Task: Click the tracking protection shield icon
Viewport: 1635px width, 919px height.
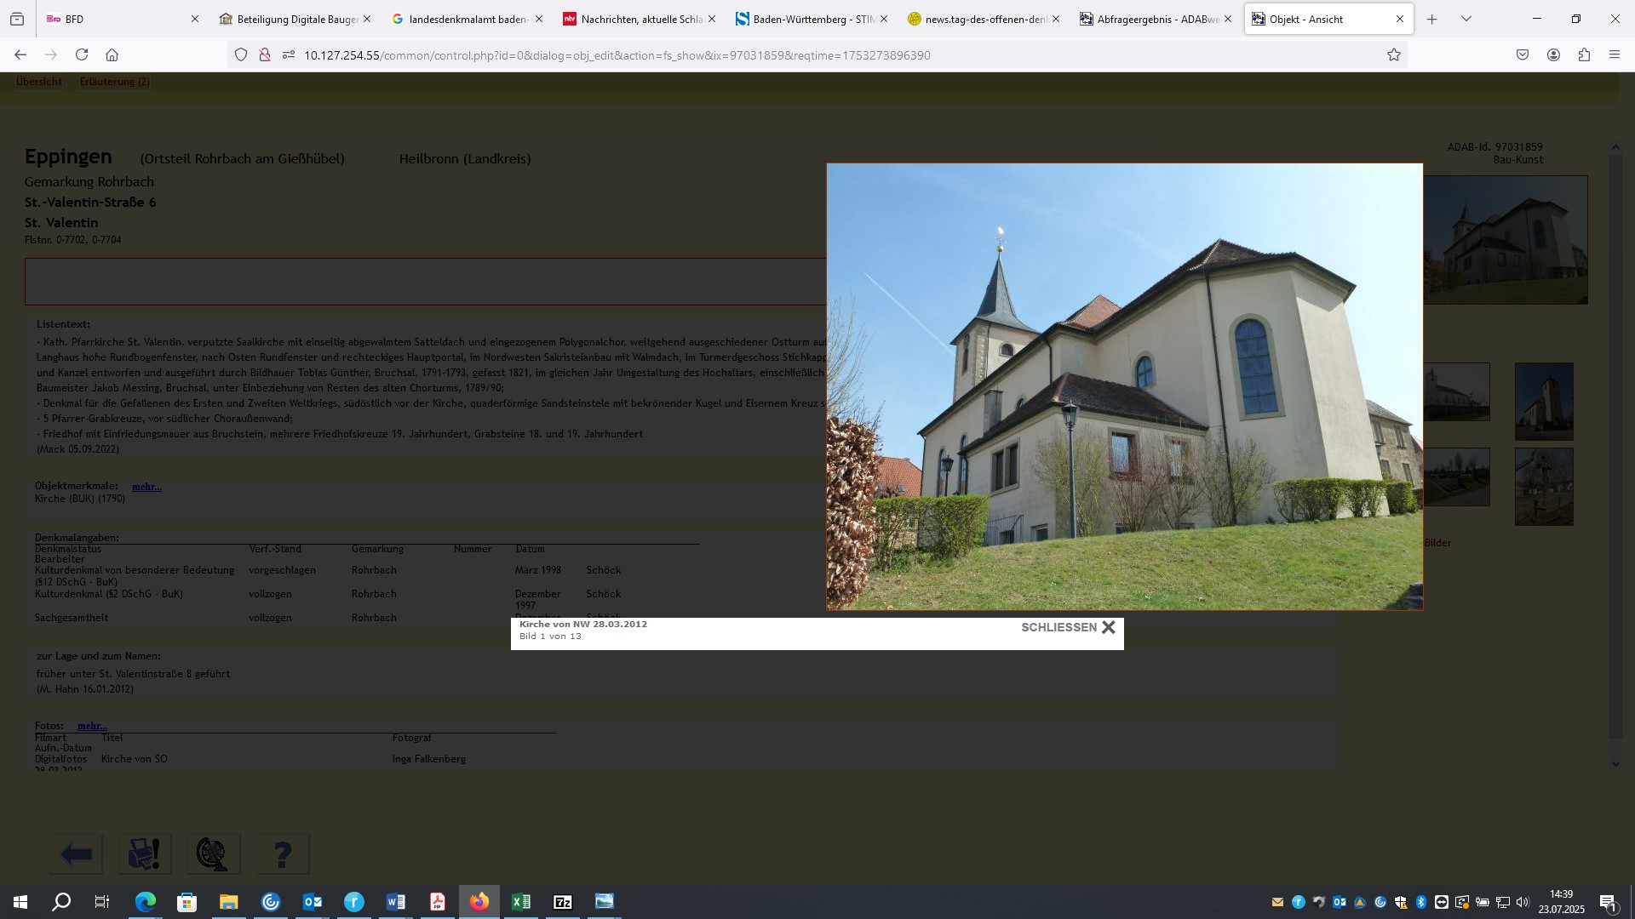Action: (241, 55)
